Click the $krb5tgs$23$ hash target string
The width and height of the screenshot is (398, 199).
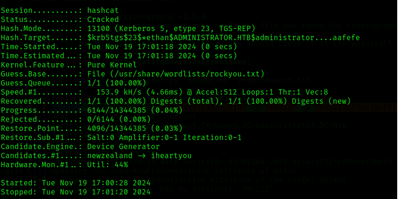click(223, 38)
